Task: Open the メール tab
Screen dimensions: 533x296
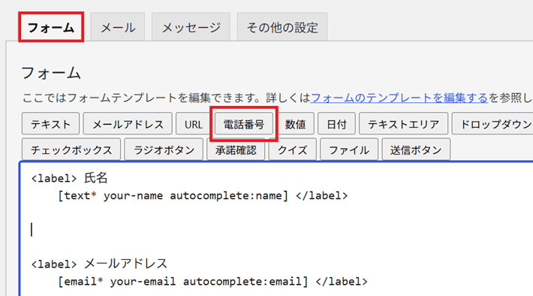Action: tap(118, 27)
